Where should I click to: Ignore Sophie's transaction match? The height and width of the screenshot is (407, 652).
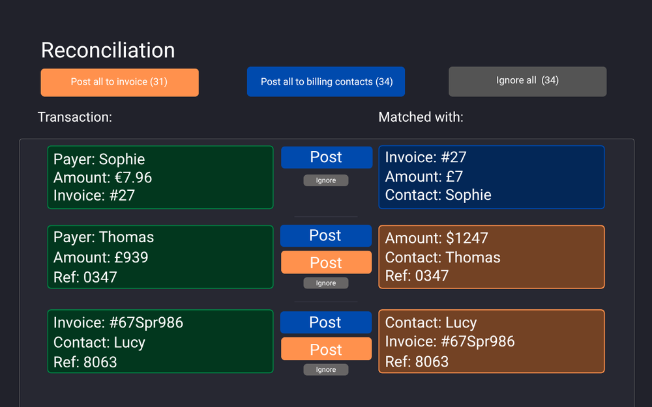(x=326, y=180)
